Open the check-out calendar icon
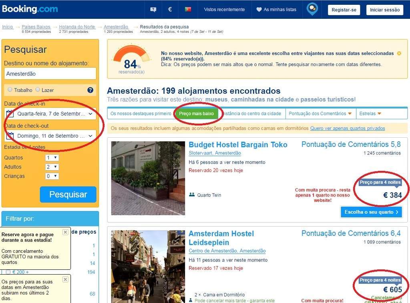This screenshot has height=303, width=410. tap(10, 136)
